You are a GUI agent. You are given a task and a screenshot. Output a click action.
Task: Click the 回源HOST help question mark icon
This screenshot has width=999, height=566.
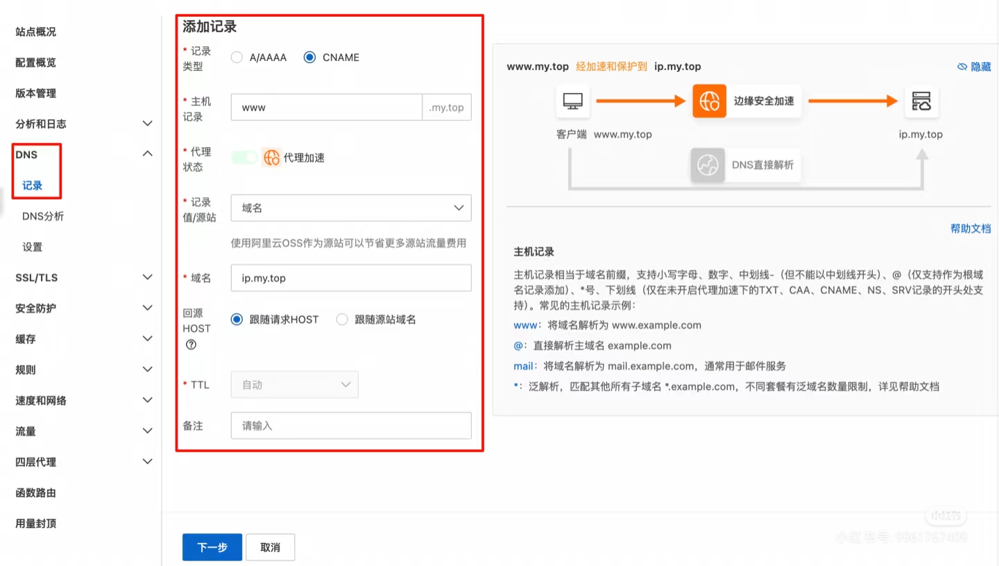191,345
